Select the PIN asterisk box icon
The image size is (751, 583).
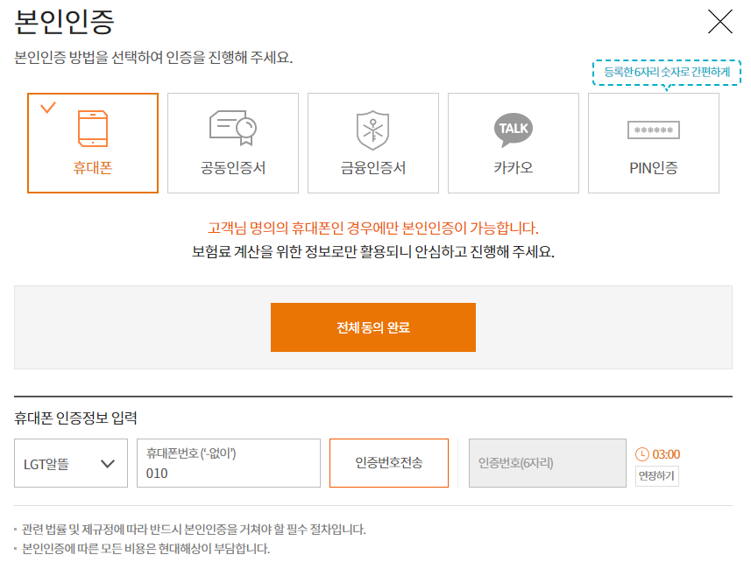[x=653, y=130]
